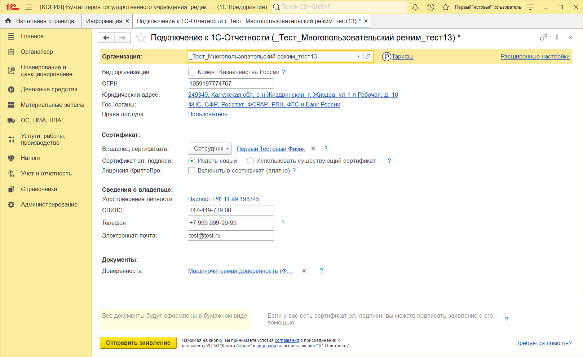Switch to Начальная страница tab
Viewport: 583px width, 357px height.
[41, 21]
